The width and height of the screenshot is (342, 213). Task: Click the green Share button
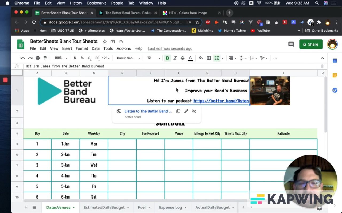click(311, 44)
